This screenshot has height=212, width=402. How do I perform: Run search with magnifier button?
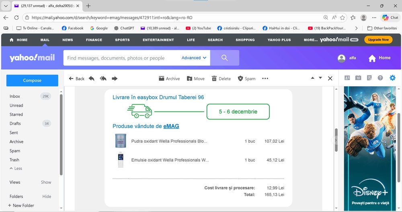click(225, 58)
